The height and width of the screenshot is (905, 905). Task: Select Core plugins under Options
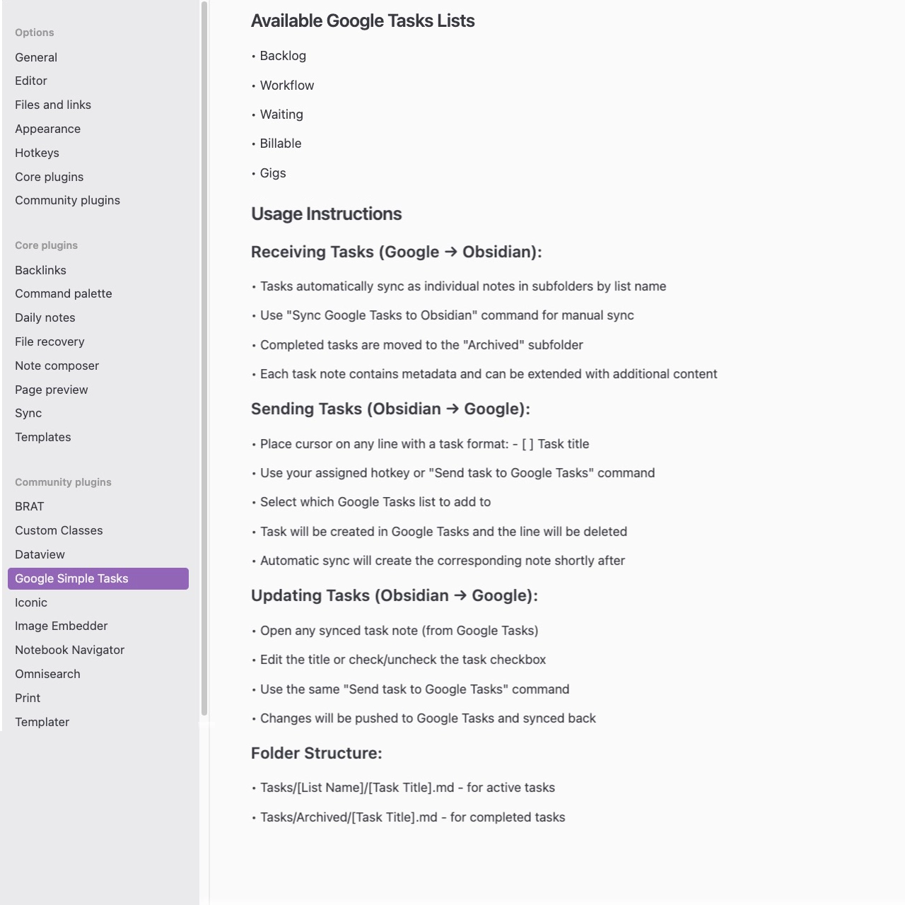[49, 177]
